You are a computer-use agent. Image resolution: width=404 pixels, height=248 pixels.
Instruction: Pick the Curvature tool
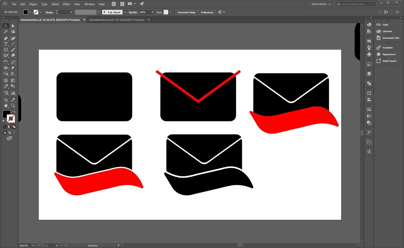(x=13, y=38)
